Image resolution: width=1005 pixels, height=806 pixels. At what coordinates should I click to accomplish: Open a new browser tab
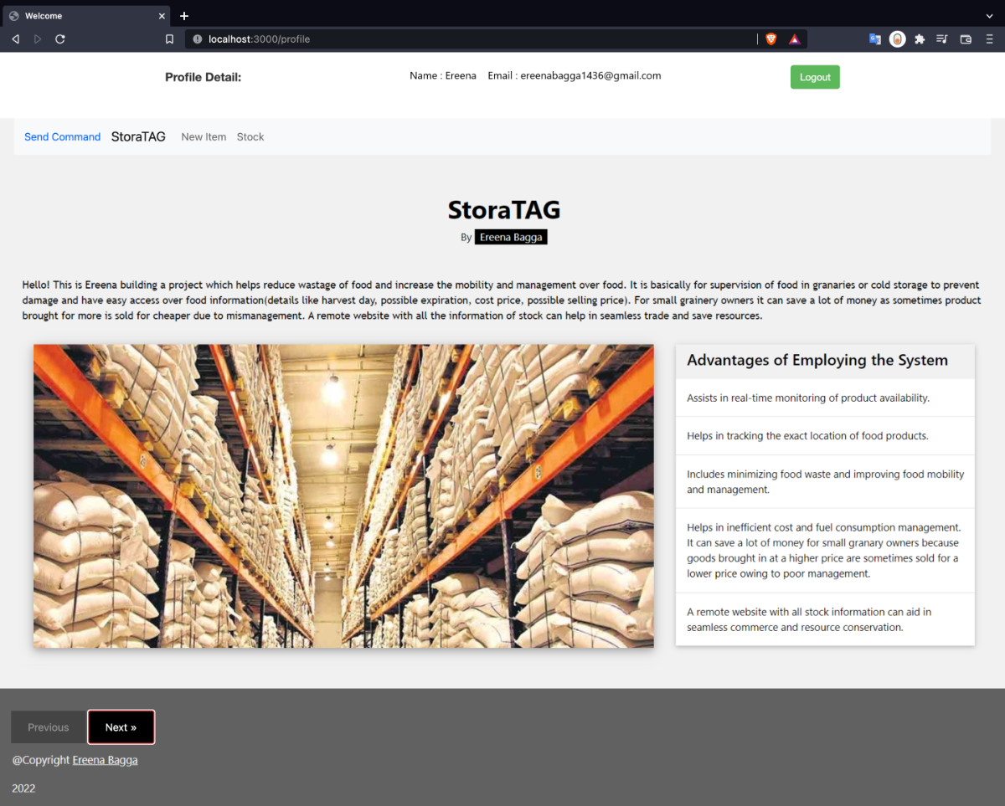(x=184, y=16)
